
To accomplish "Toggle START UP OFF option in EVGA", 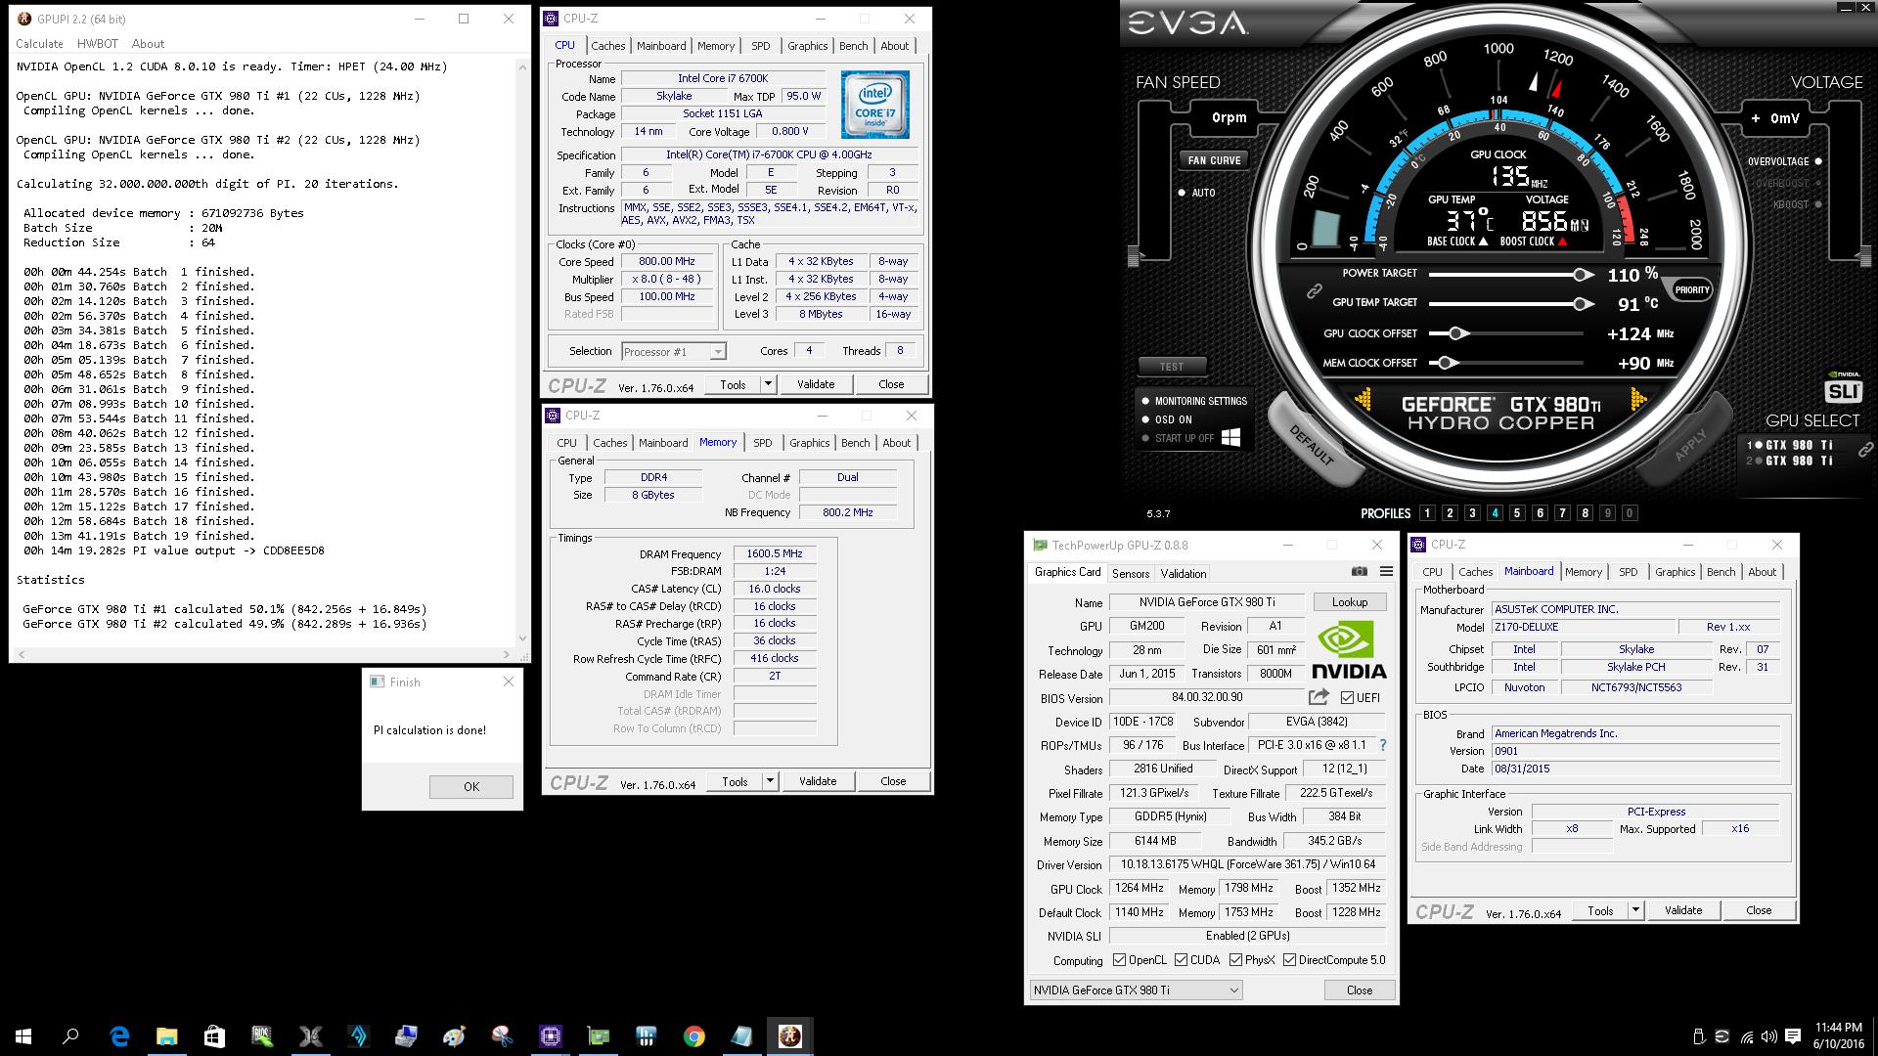I will 1145,438.
